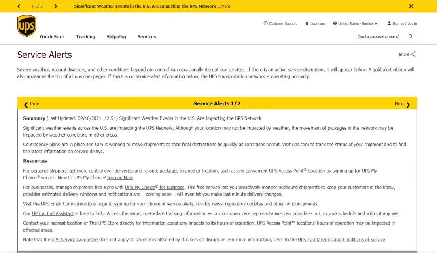Open UPS Tariff/Terms and Conditions link
The width and height of the screenshot is (437, 253).
342,240
